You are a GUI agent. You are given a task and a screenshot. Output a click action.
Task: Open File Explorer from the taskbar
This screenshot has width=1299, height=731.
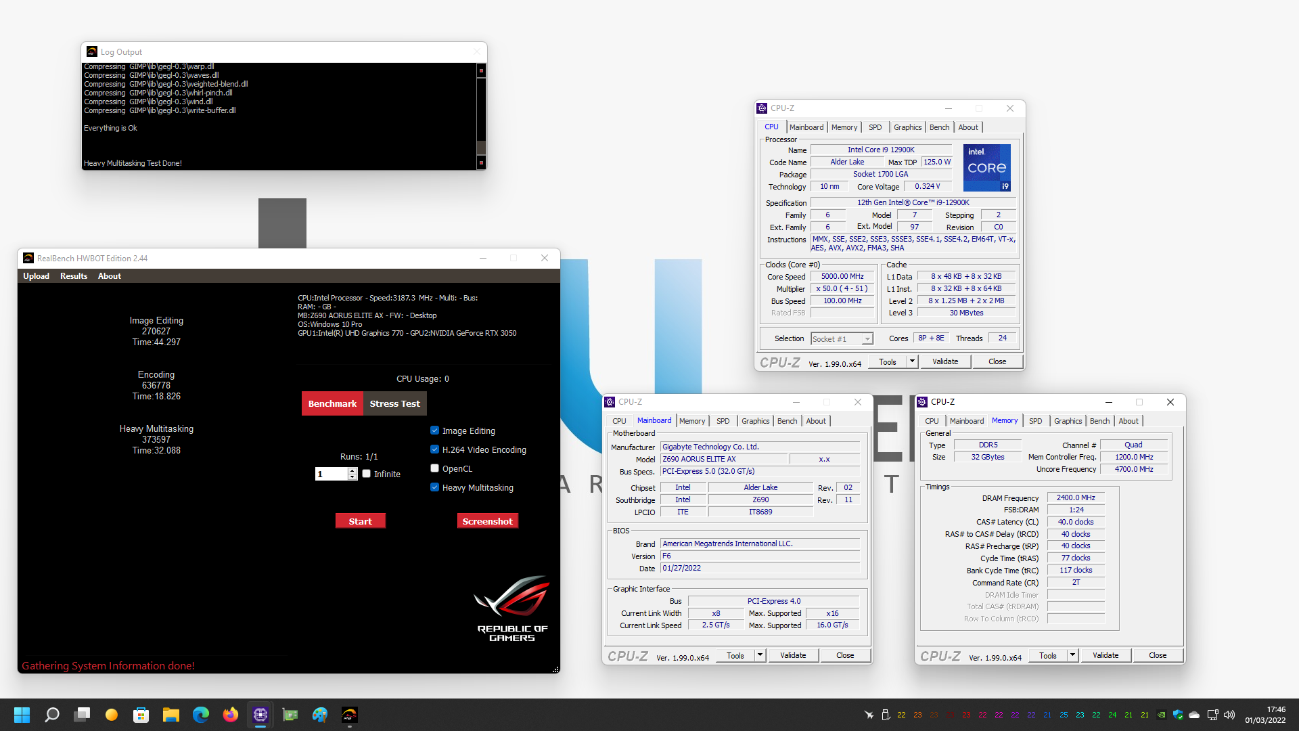click(x=171, y=715)
